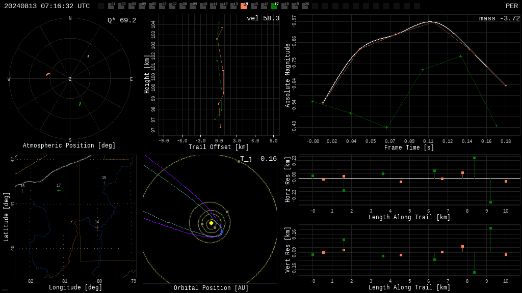Viewport: 522px width, 293px height.
Task: Click the blue Earth dot on orbit
Action: [x=222, y=231]
